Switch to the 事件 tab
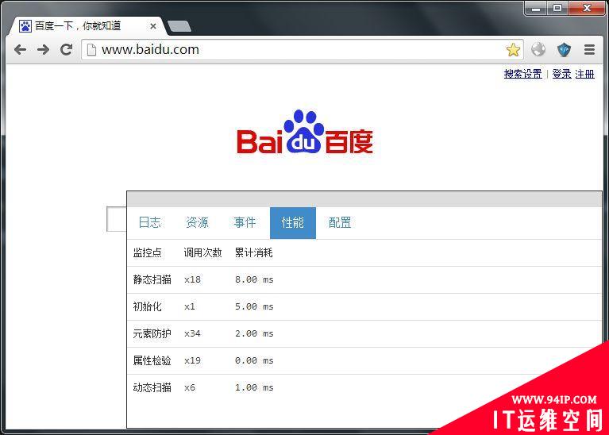The height and width of the screenshot is (435, 609). click(x=245, y=222)
